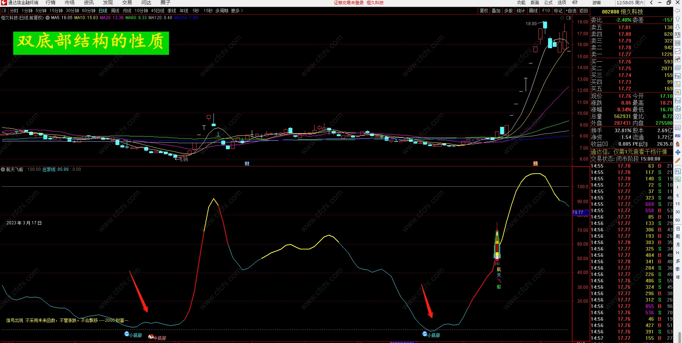Open the candlestick chart sidebar icon
This screenshot has height=343, width=682.
pyautogui.click(x=678, y=60)
